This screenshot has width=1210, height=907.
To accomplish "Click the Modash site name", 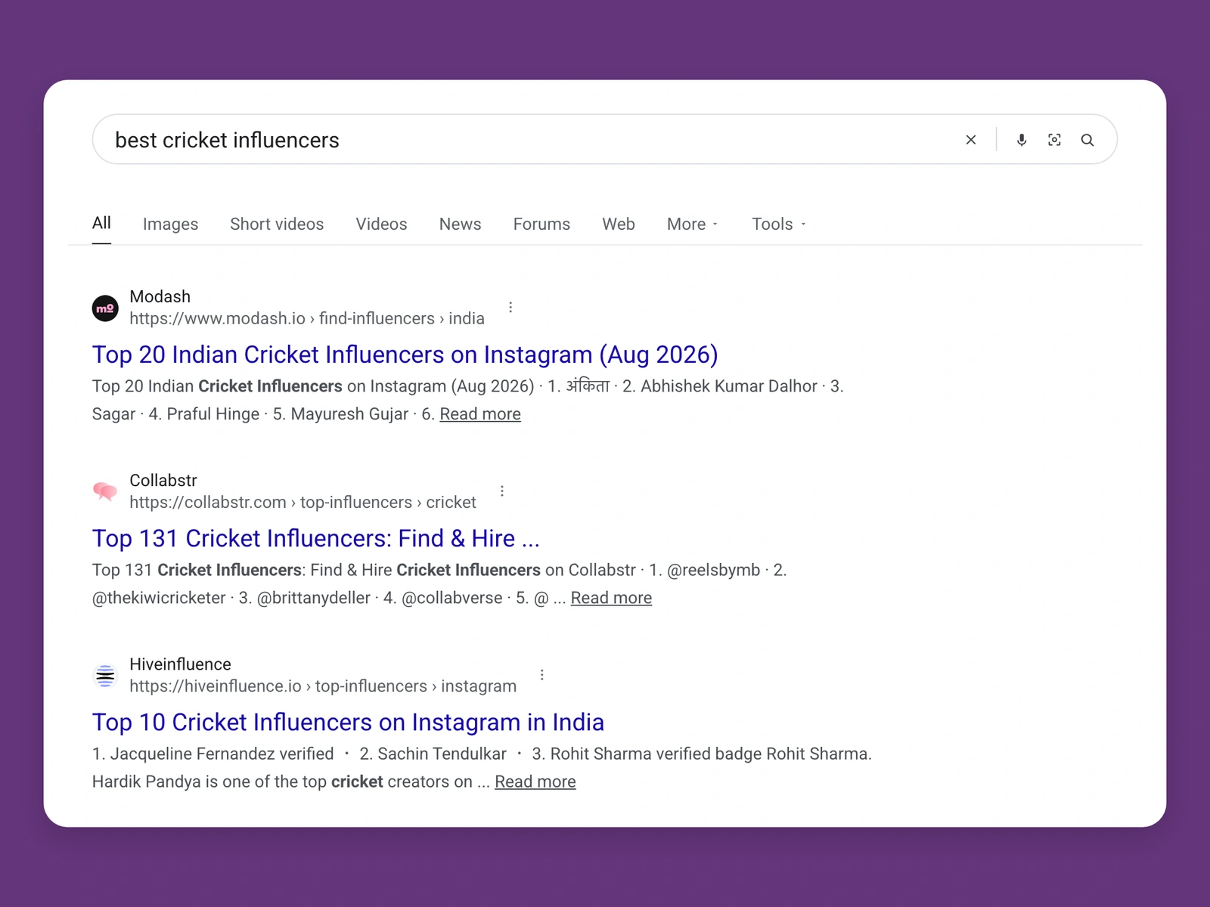I will click(160, 296).
